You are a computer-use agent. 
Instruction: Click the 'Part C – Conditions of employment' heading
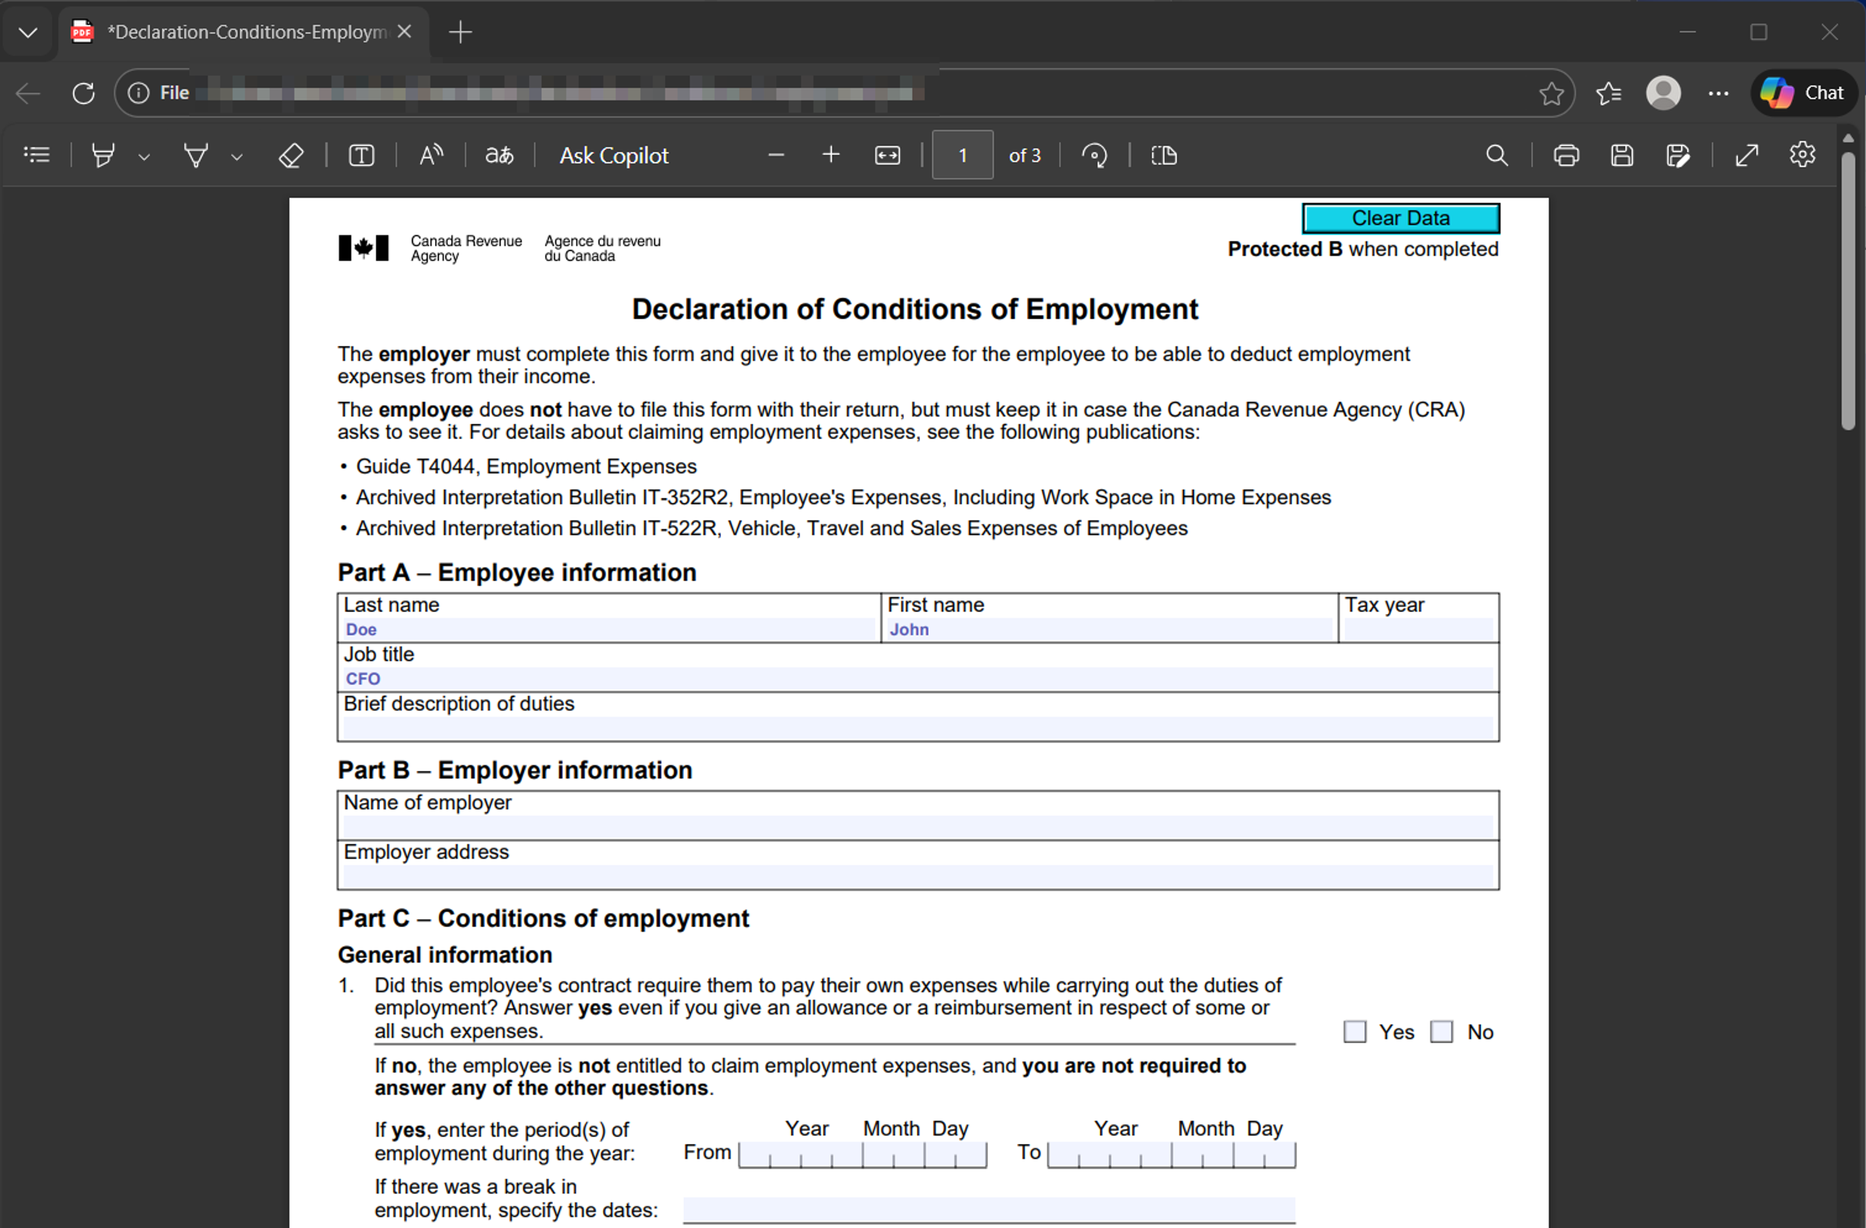pyautogui.click(x=543, y=918)
